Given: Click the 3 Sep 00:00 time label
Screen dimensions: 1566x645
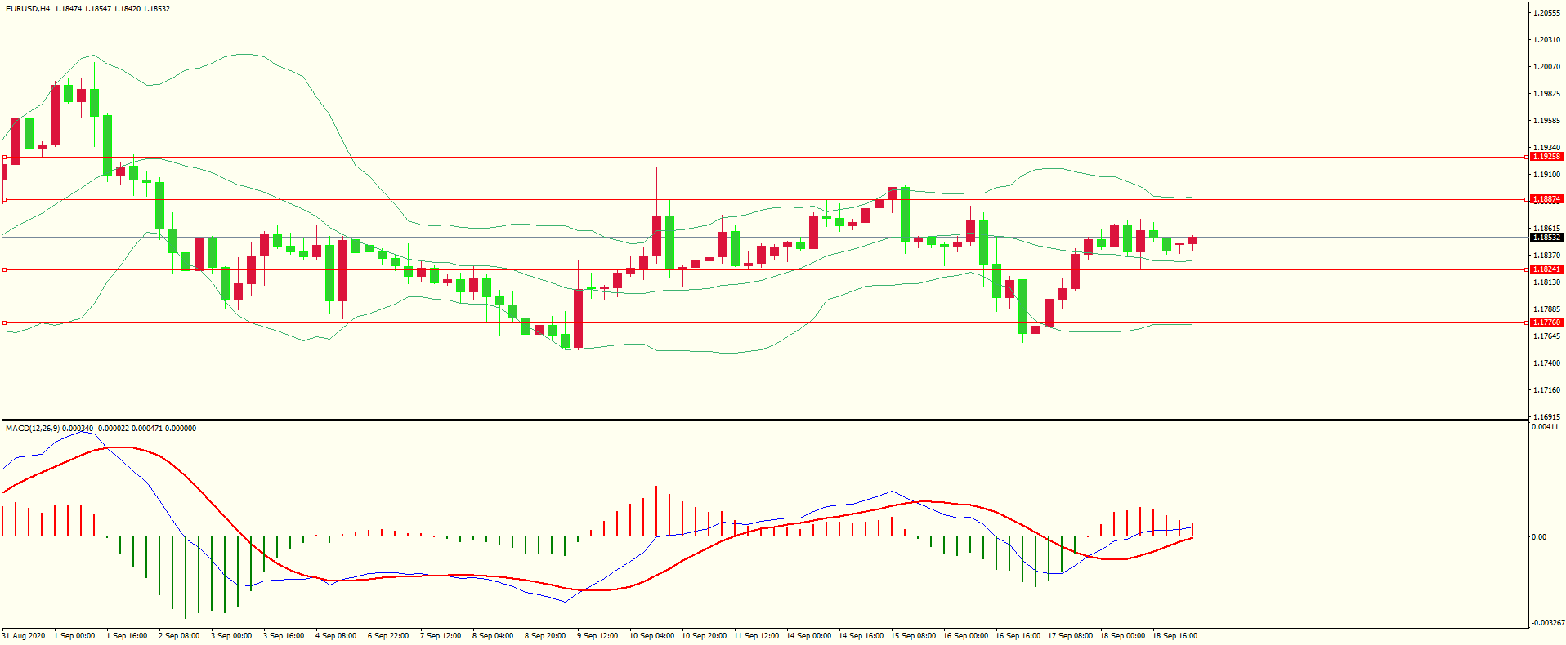Looking at the screenshot, I should (x=231, y=636).
